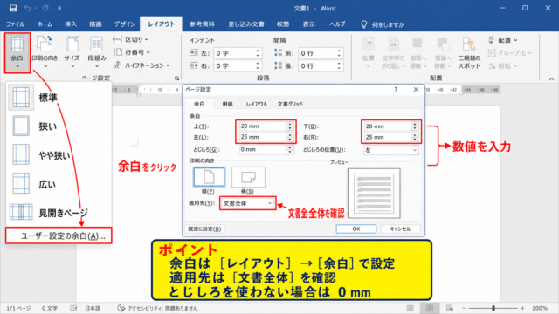
Task: Switch to print layout view icon
Action: [x=430, y=308]
